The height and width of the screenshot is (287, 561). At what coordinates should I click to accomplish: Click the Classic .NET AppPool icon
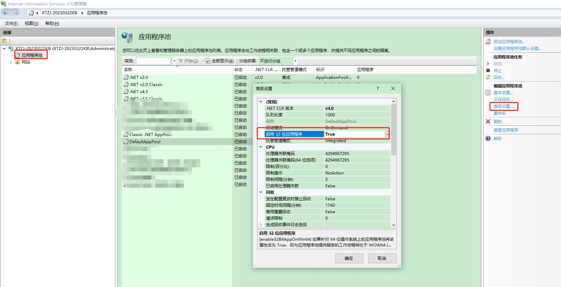[x=126, y=135]
